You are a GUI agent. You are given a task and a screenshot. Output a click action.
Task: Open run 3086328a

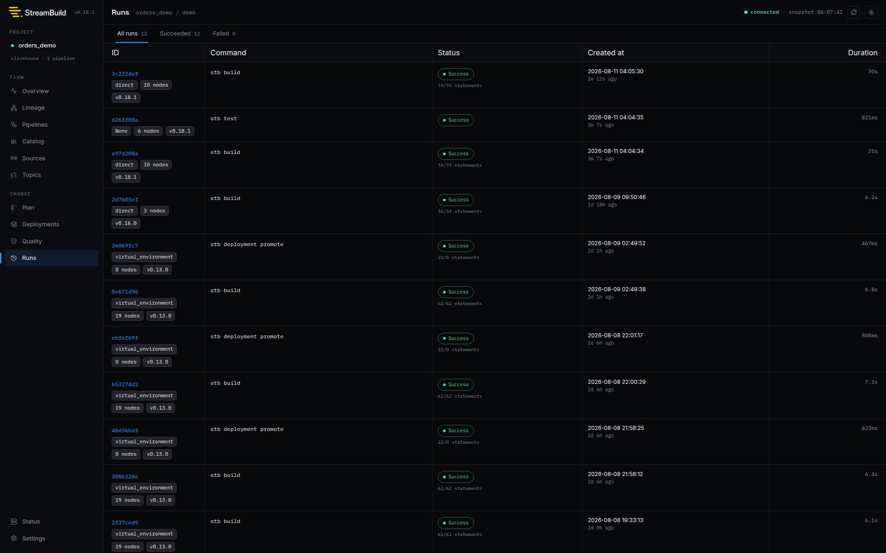pos(125,477)
